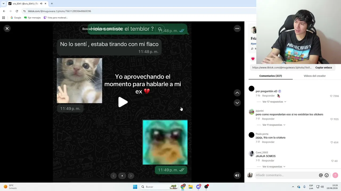Open Chrome from the taskbar
Screen dimensions: 341x191
(x=183, y=187)
